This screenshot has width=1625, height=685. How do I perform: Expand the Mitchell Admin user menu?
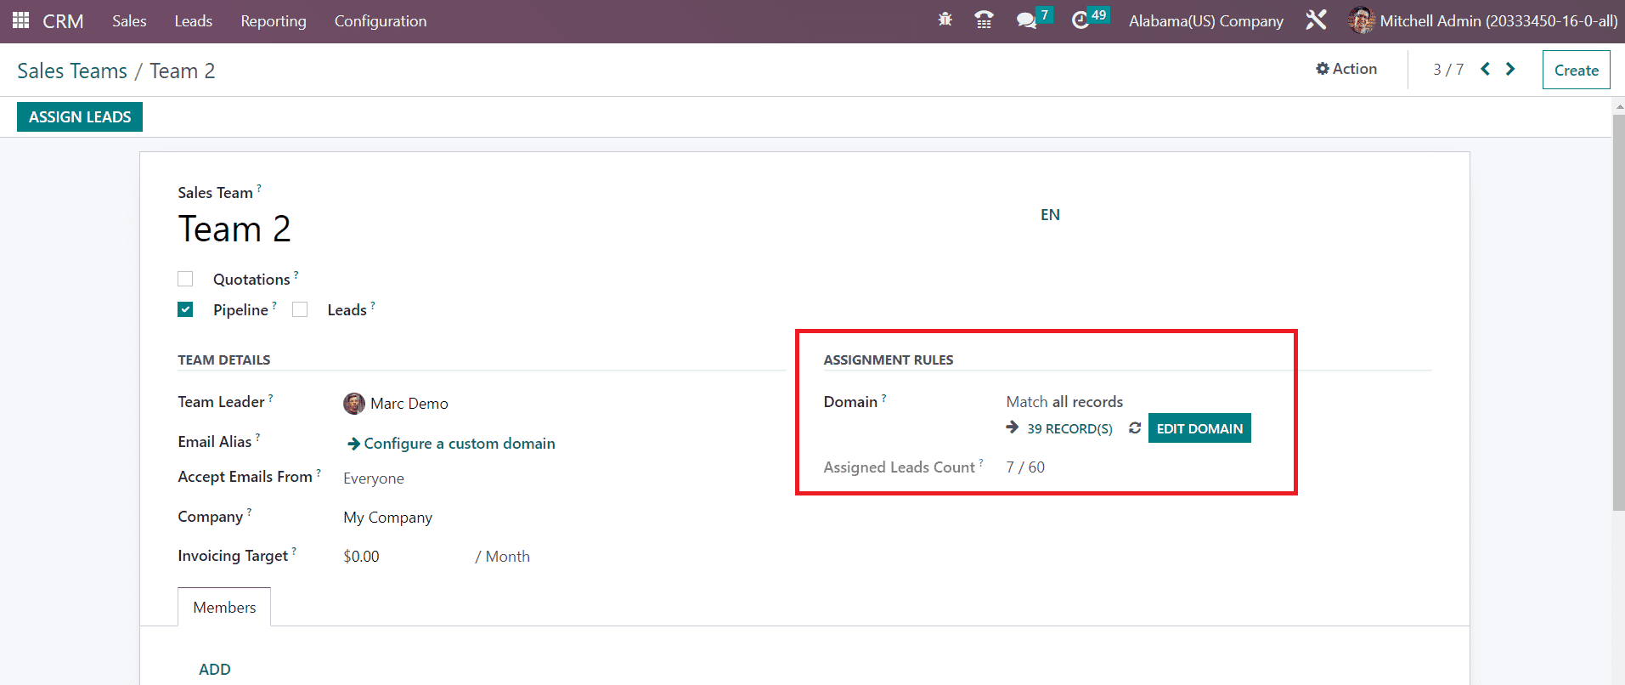pos(1483,21)
